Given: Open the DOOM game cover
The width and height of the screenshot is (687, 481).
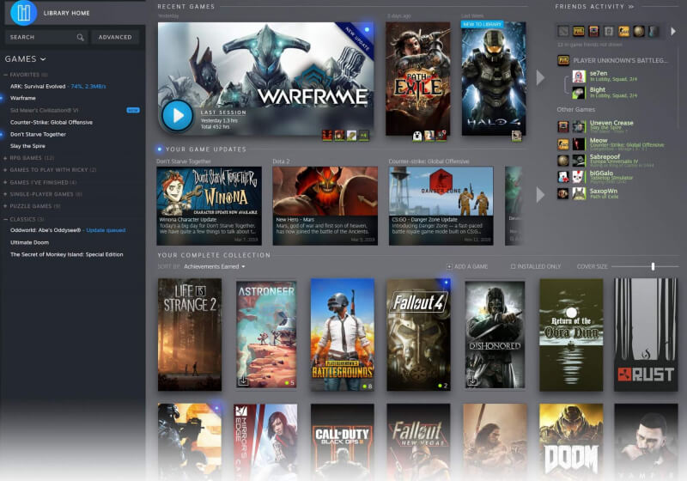Looking at the screenshot, I should pos(571,441).
